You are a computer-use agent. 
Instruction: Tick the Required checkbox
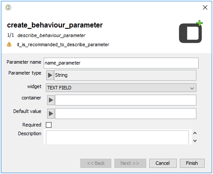[48, 125]
